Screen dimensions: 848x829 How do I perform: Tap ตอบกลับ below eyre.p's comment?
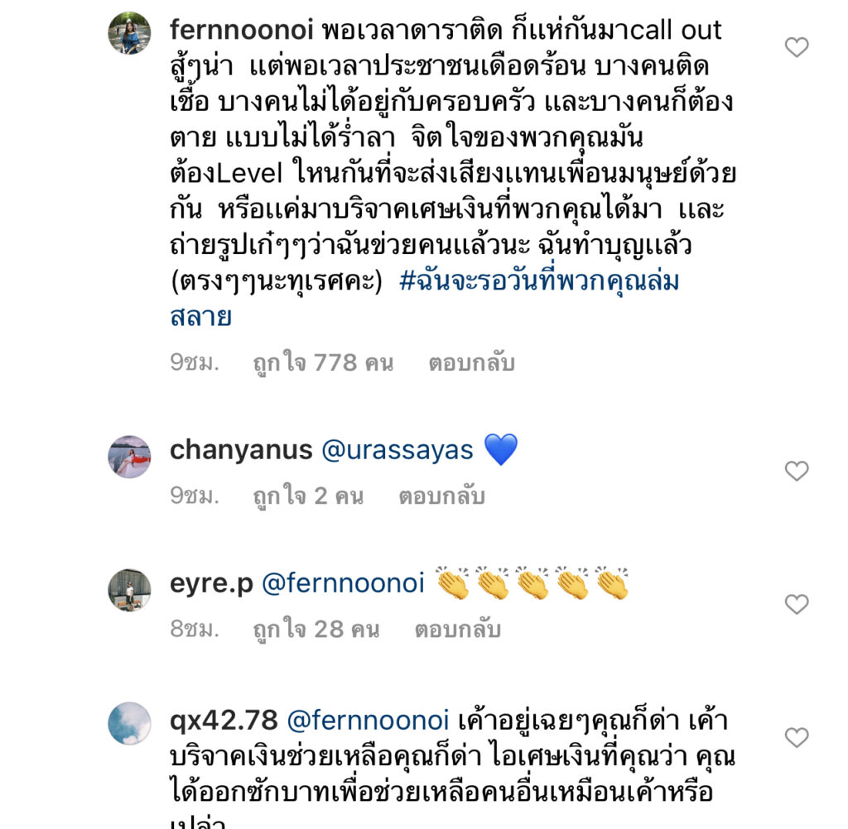[458, 630]
